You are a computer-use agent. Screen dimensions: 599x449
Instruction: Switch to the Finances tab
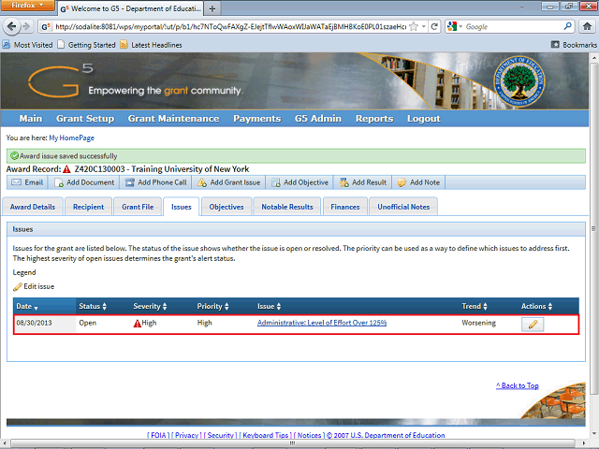coord(345,207)
